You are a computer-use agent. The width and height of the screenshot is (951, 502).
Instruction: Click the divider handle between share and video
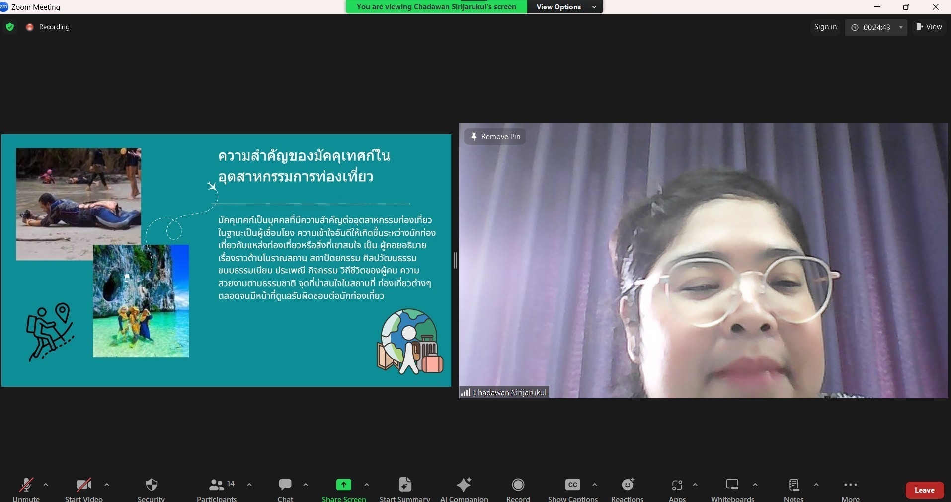455,260
